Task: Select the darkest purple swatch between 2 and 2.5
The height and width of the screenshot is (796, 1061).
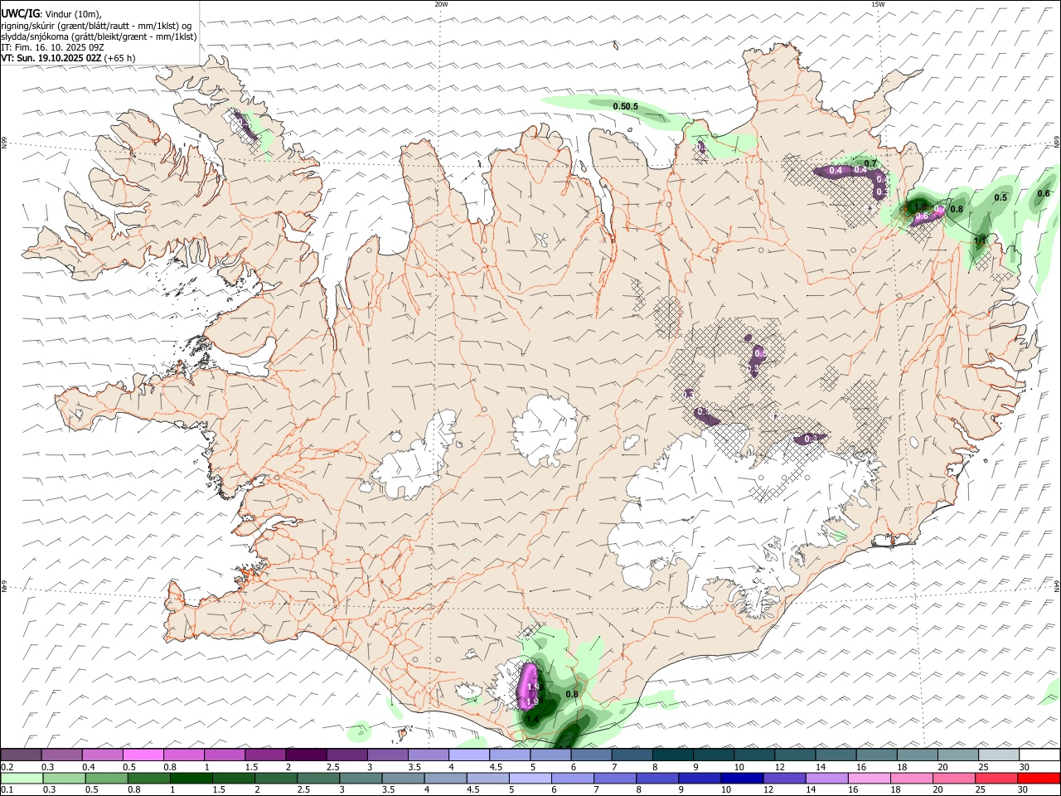Action: pos(306,755)
